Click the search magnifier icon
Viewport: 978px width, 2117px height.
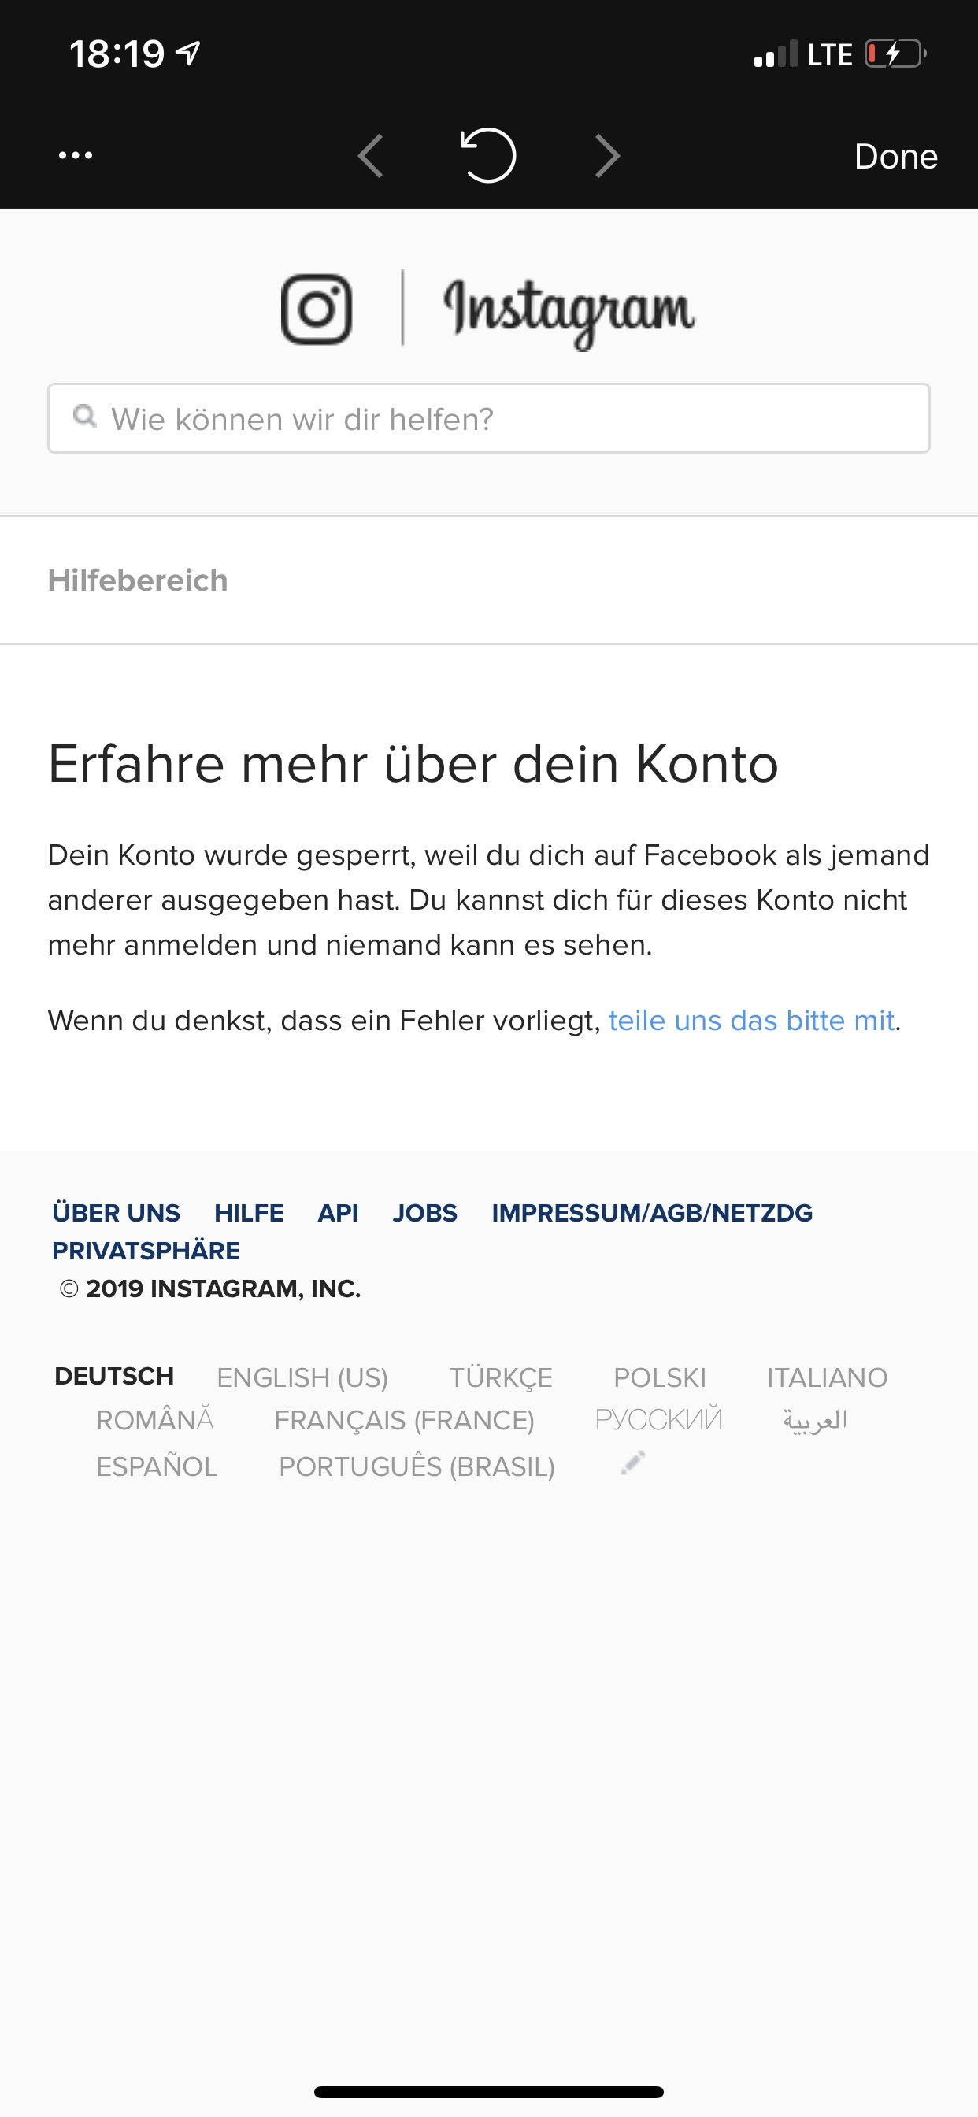(85, 416)
